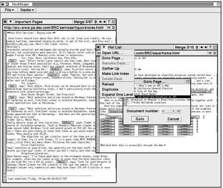The height and width of the screenshot is (188, 223).
Task: Click the corner icon at the far end of the DeckScape title bar
Action: coord(219,4)
